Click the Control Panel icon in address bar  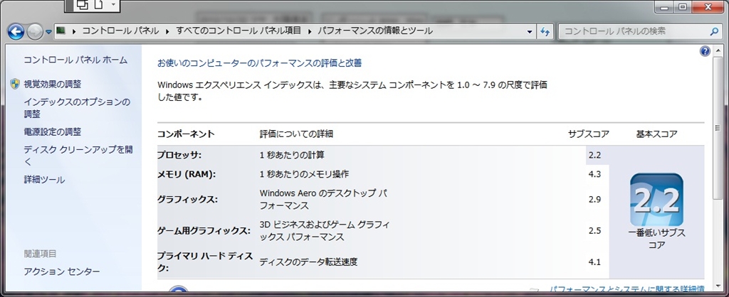(61, 31)
